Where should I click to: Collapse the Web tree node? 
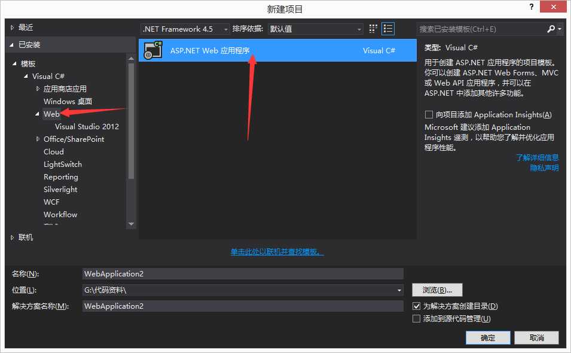(37, 114)
